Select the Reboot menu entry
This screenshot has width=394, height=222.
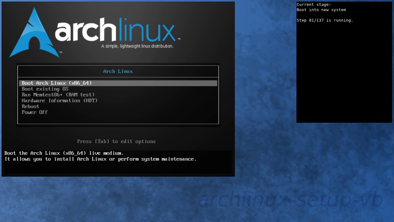coord(30,107)
